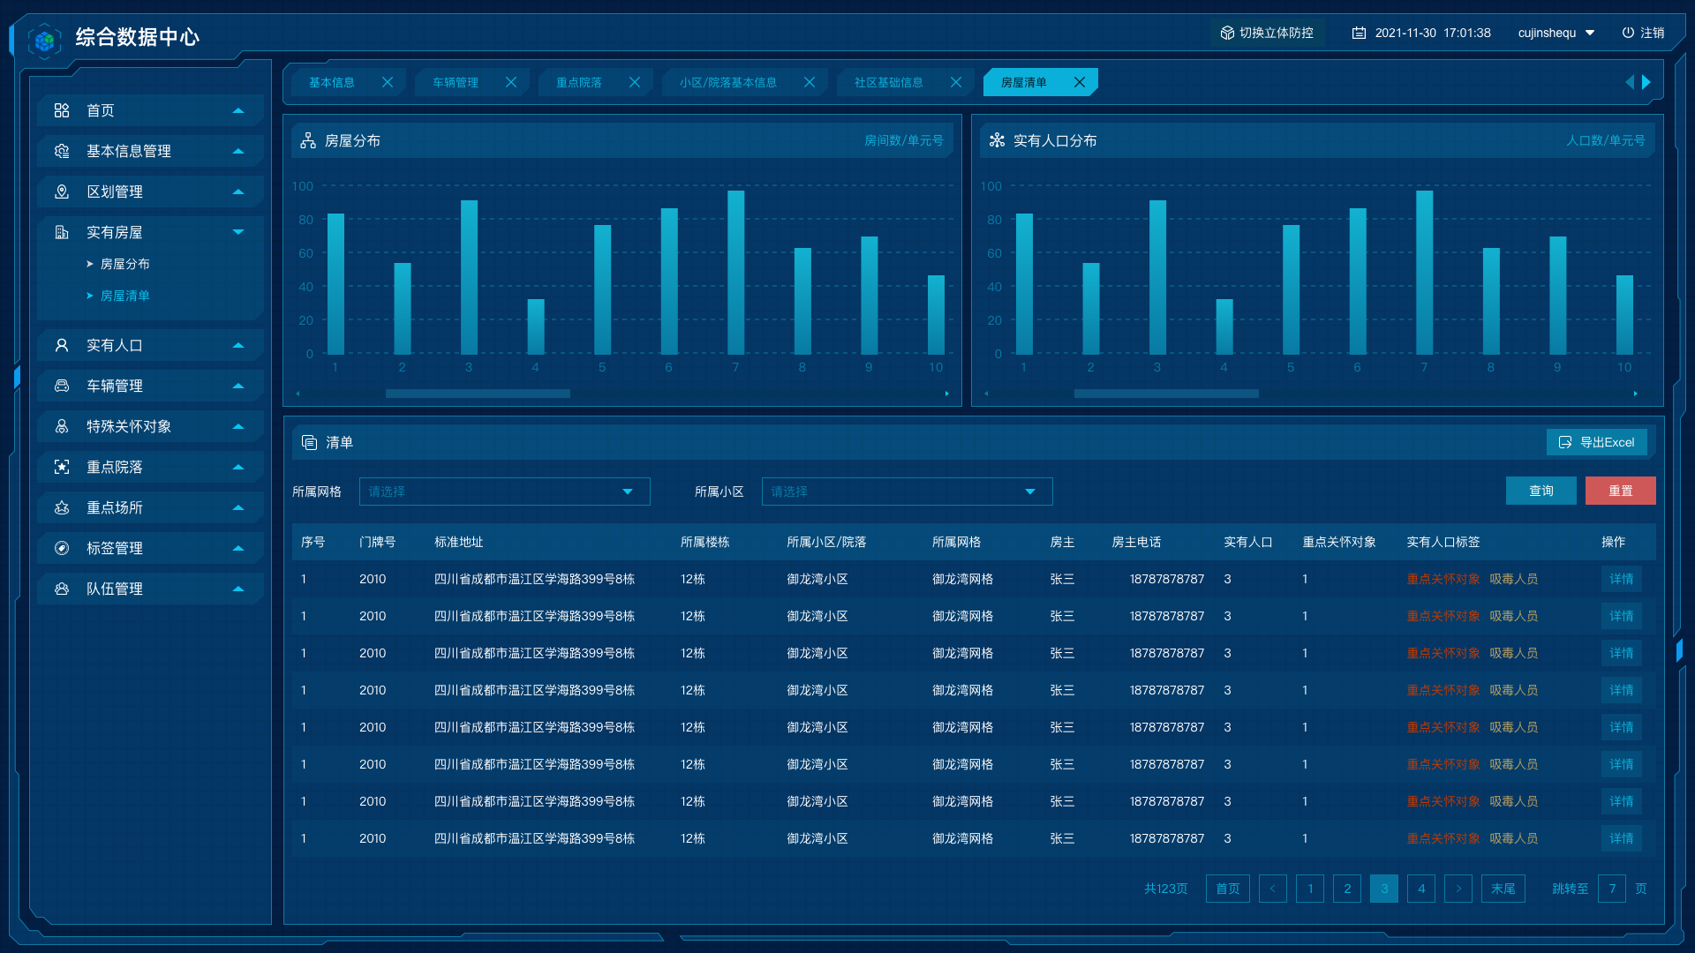
Task: Click the 首页 grid icon in sidebar
Action: [62, 110]
